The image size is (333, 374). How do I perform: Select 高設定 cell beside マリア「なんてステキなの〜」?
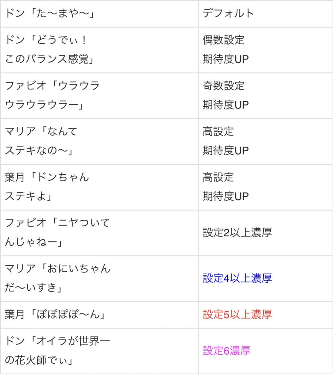click(x=266, y=141)
